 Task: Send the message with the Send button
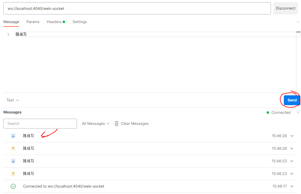tap(292, 100)
